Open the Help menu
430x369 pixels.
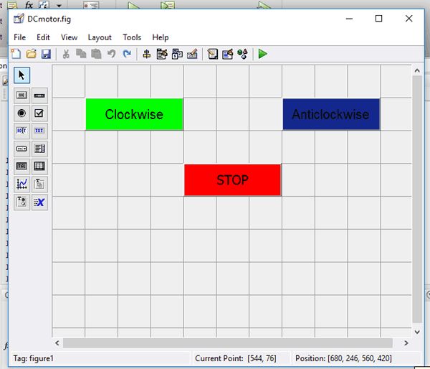(x=161, y=37)
